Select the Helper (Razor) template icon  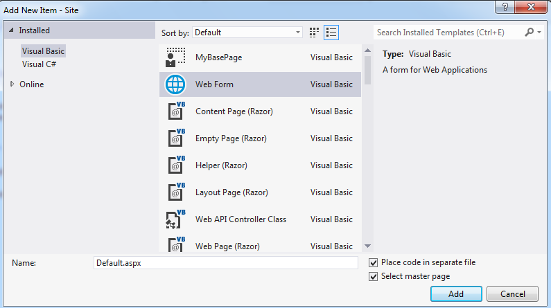coord(175,165)
